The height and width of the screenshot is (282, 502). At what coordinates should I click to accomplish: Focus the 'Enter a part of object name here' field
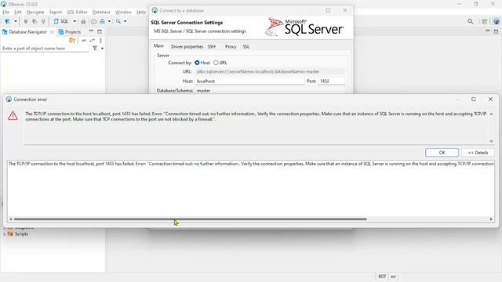coord(45,49)
